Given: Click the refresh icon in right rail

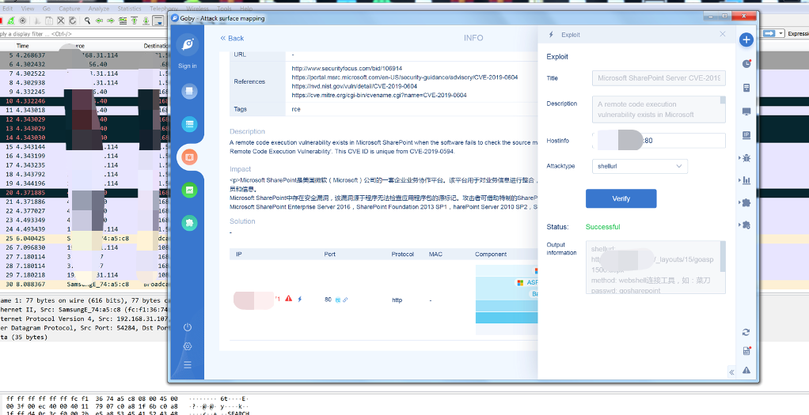Looking at the screenshot, I should pos(746,333).
